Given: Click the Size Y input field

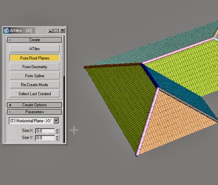Looking at the screenshot, I should coord(45,138).
